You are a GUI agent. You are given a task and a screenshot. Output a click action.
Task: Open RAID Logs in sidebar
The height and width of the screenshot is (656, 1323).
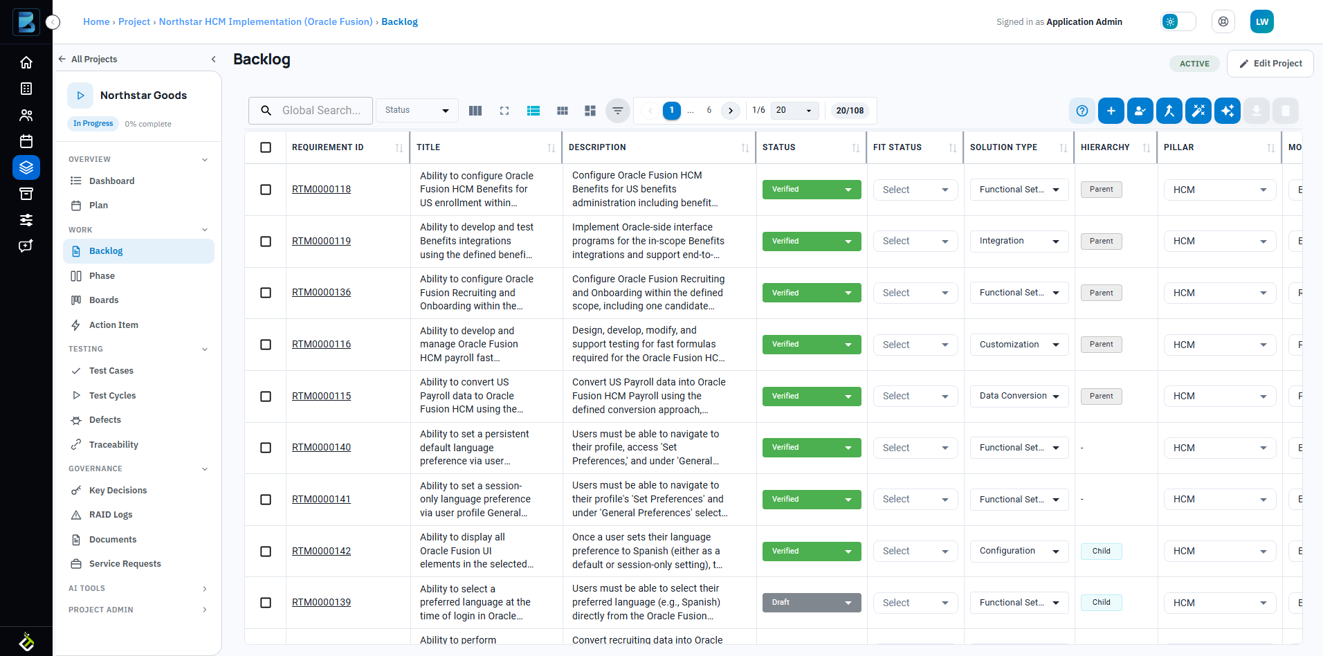pos(138,515)
